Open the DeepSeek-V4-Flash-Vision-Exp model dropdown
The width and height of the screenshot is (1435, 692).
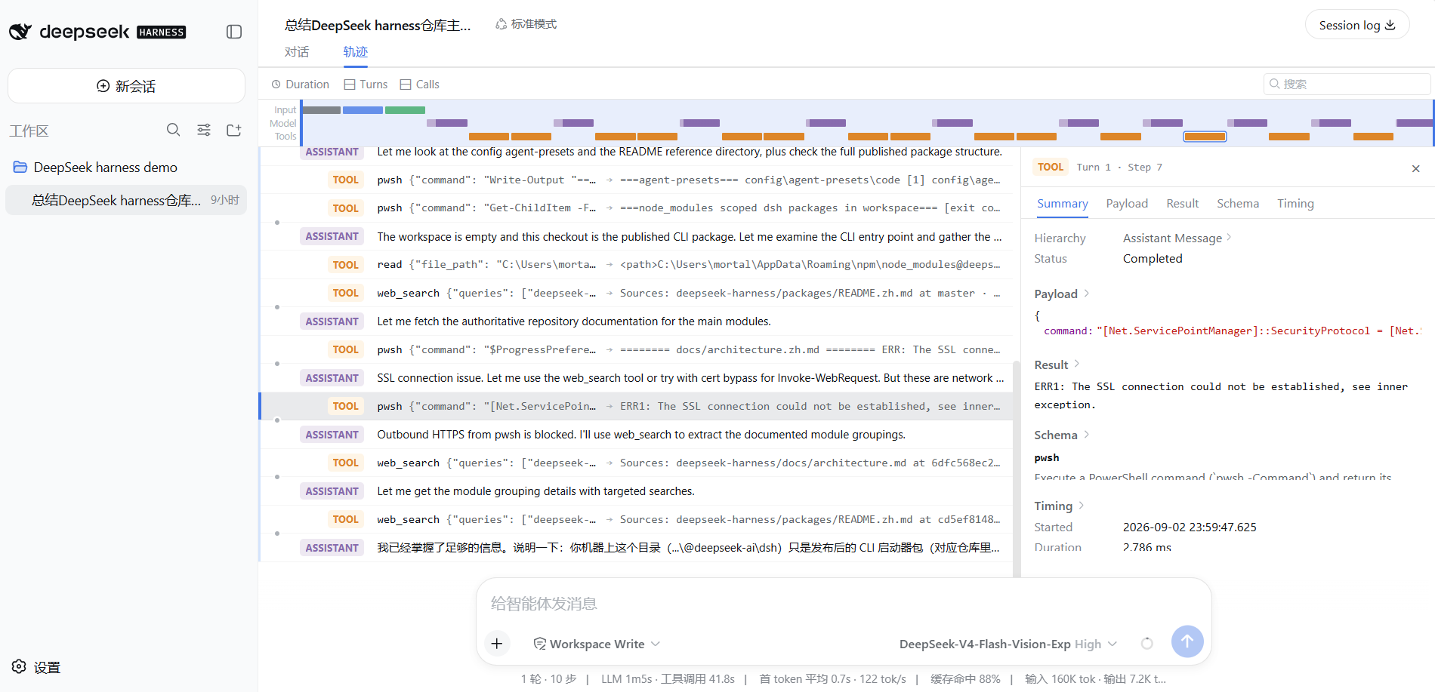click(1008, 644)
